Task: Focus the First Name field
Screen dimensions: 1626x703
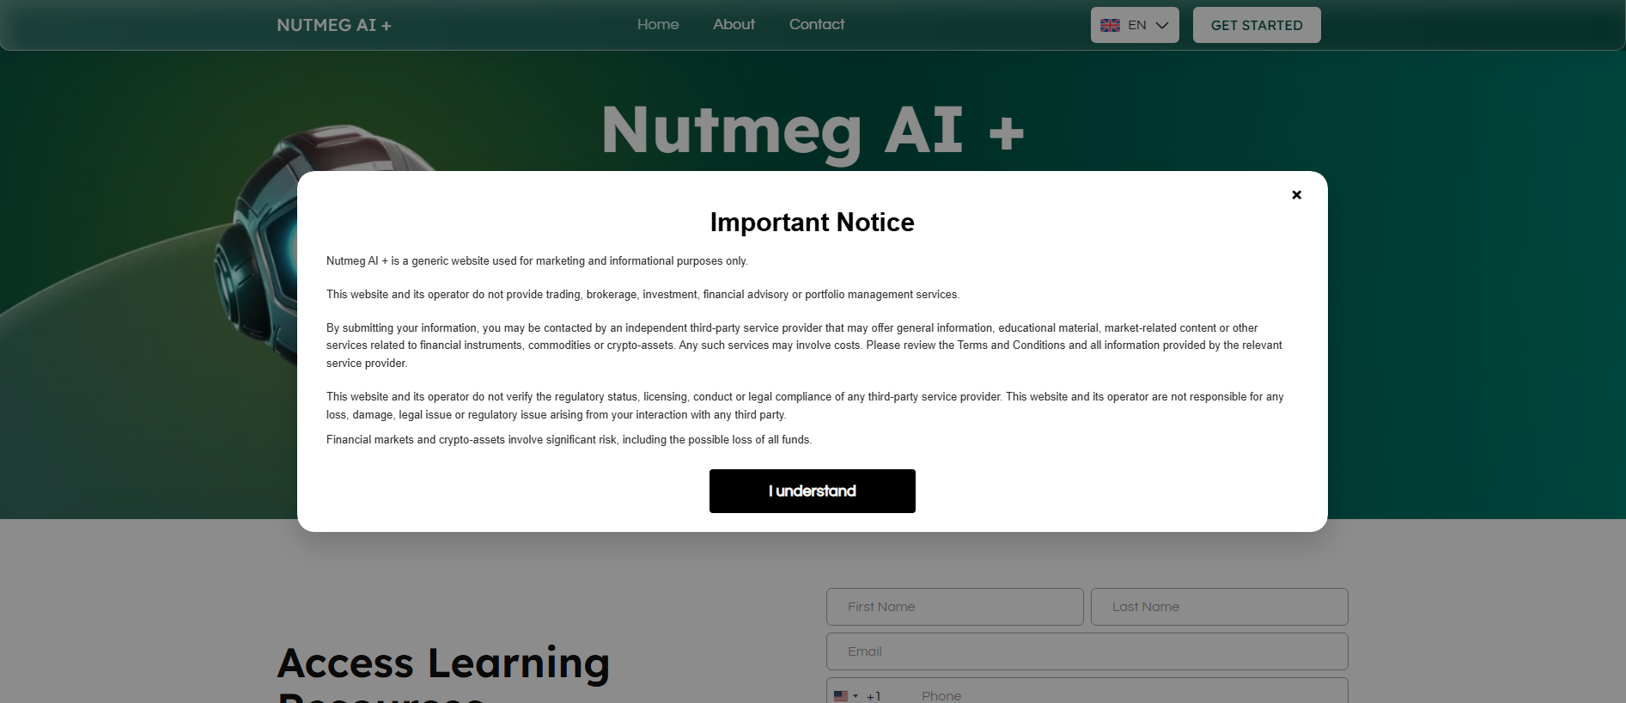Action: [954, 607]
